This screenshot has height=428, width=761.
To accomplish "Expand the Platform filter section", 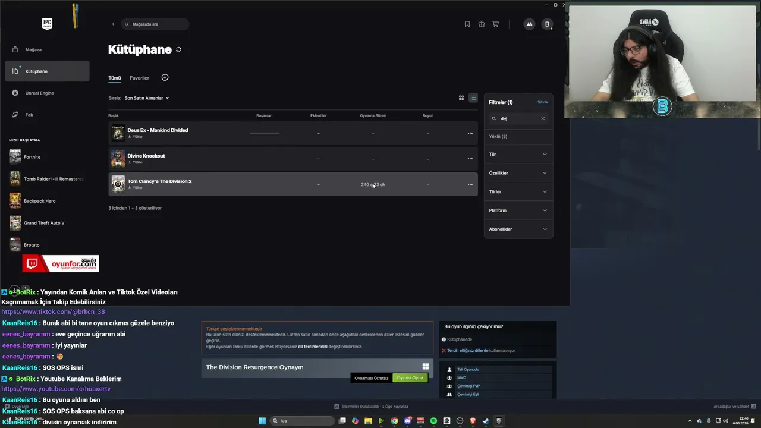I will (x=518, y=210).
